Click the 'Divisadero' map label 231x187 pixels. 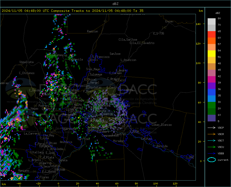coord(125,90)
